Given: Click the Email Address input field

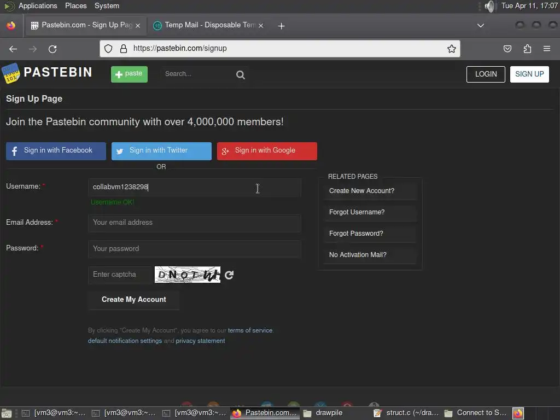Looking at the screenshot, I should pos(194,223).
